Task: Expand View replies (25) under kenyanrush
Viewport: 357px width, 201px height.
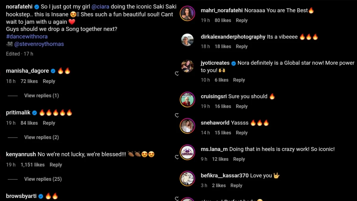Action: (43, 179)
